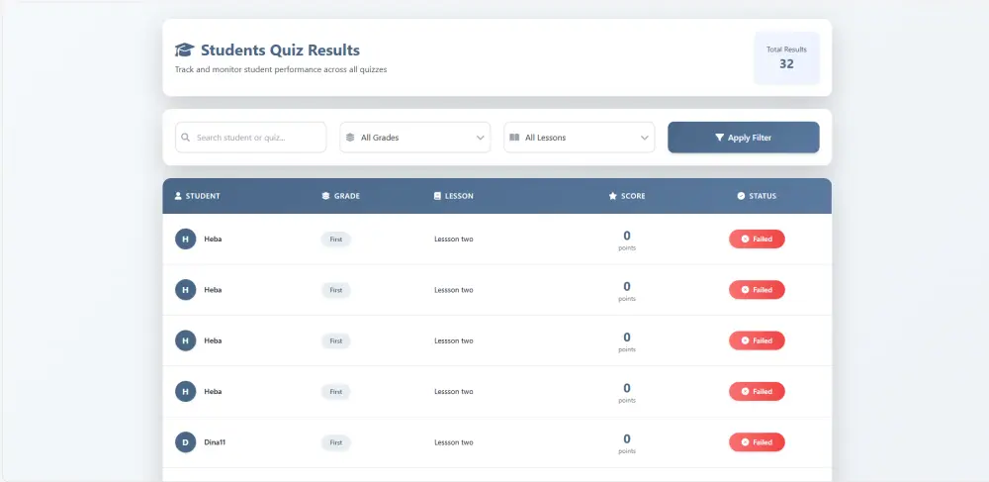Click the Failed status badge for Dina11
The image size is (989, 482).
(x=757, y=442)
